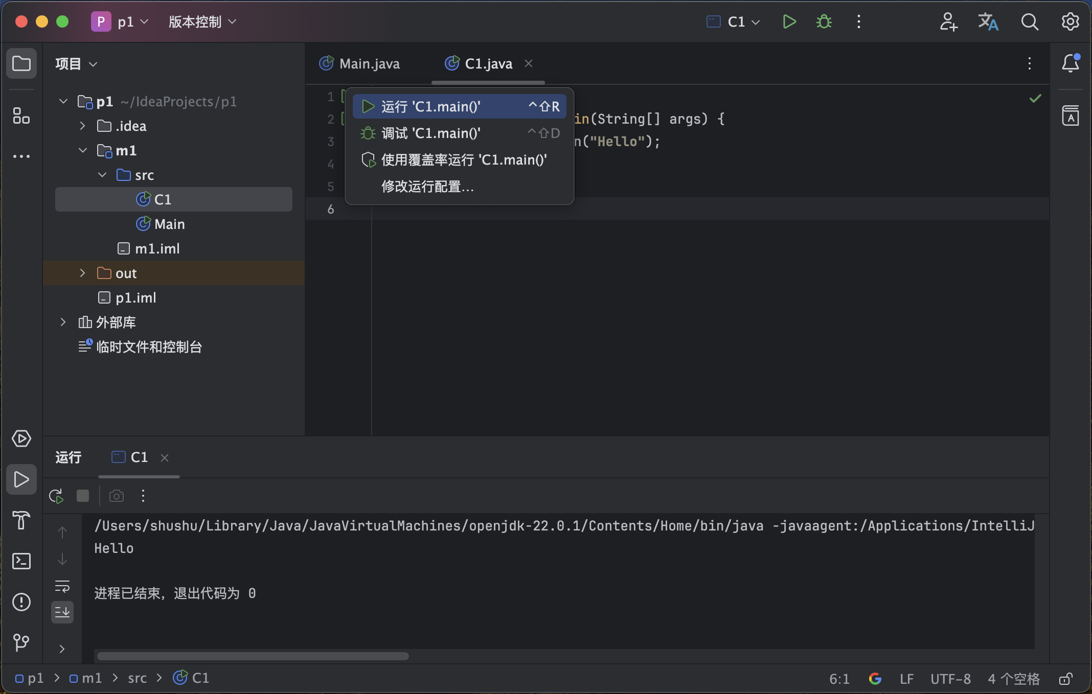Screen dimensions: 1092x694
Task: Collapse the src folder
Action: [x=102, y=175]
